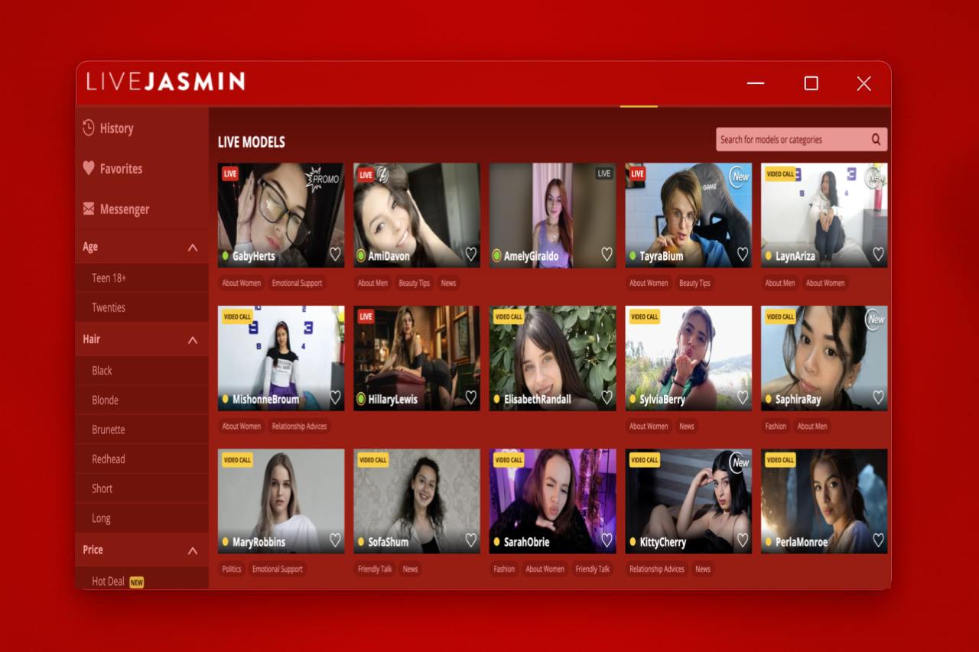979x652 pixels.
Task: Open AmelyGiraldo's live thumbnail
Action: (553, 215)
